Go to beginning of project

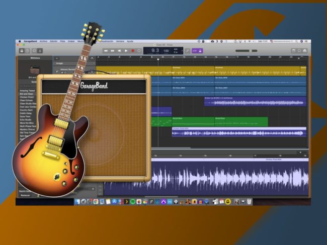(119, 51)
